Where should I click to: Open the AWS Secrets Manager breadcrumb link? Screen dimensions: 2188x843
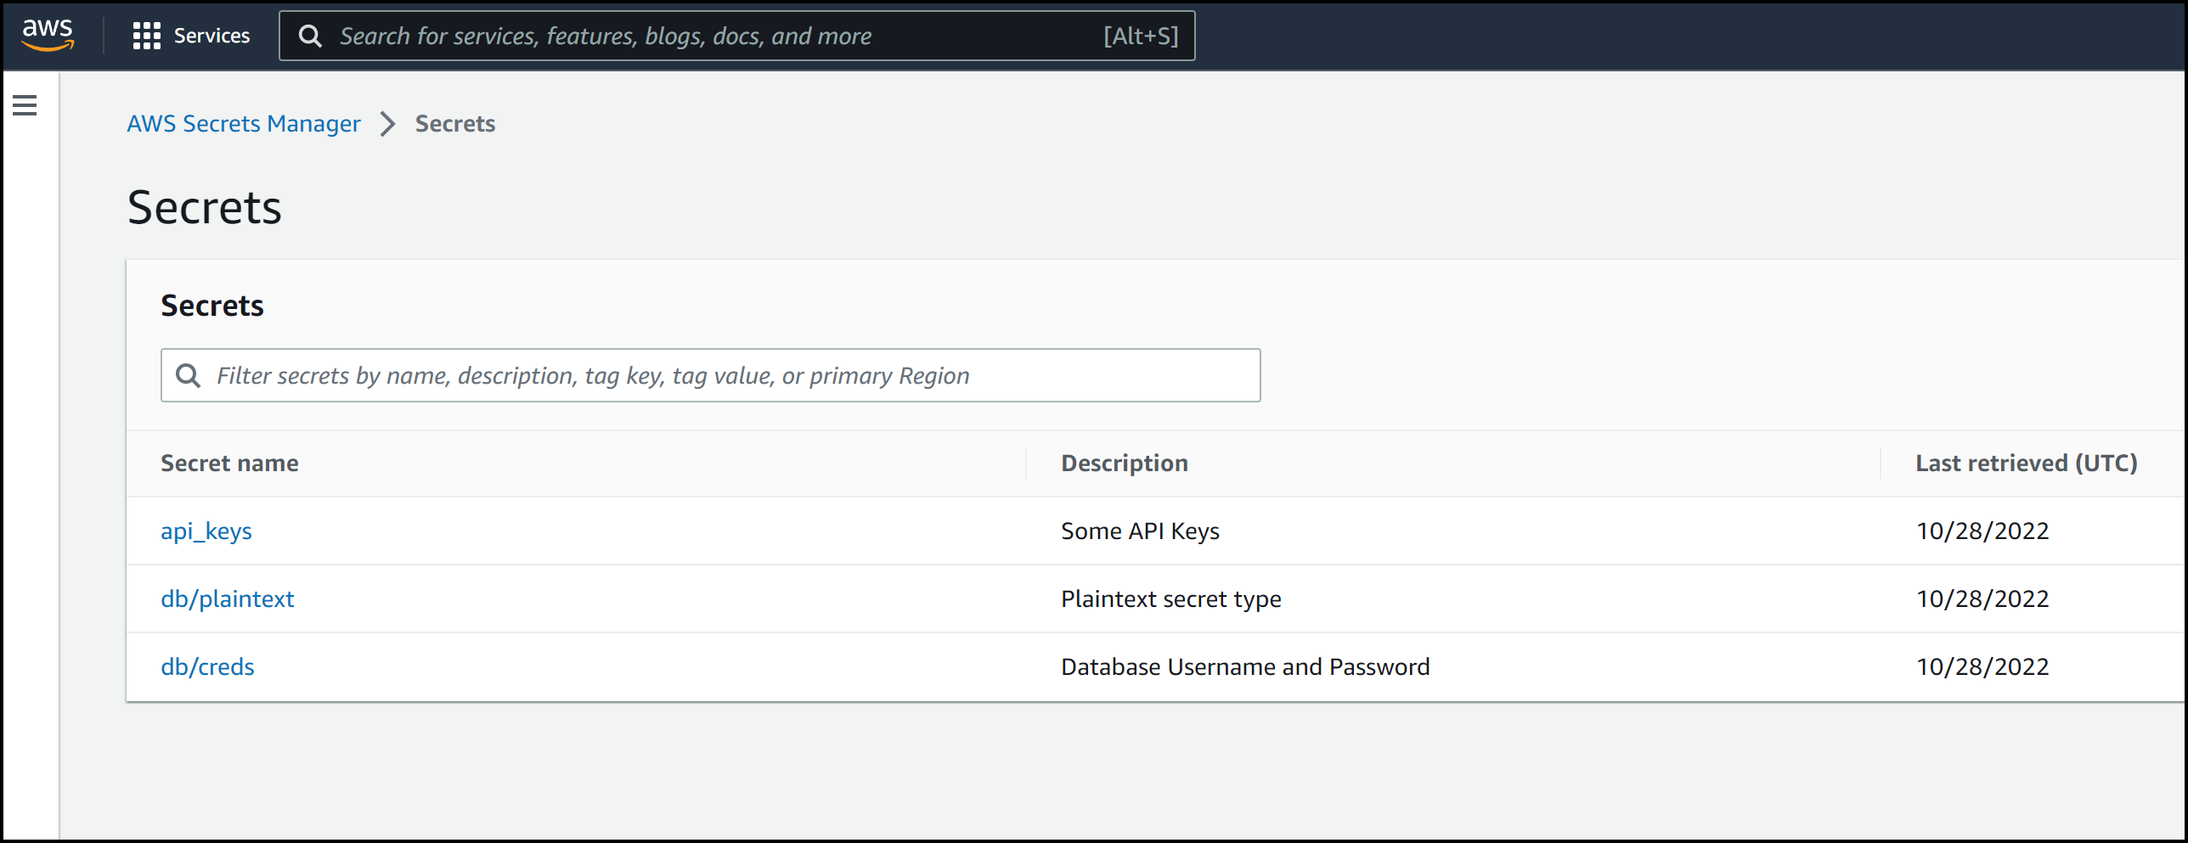tap(244, 123)
